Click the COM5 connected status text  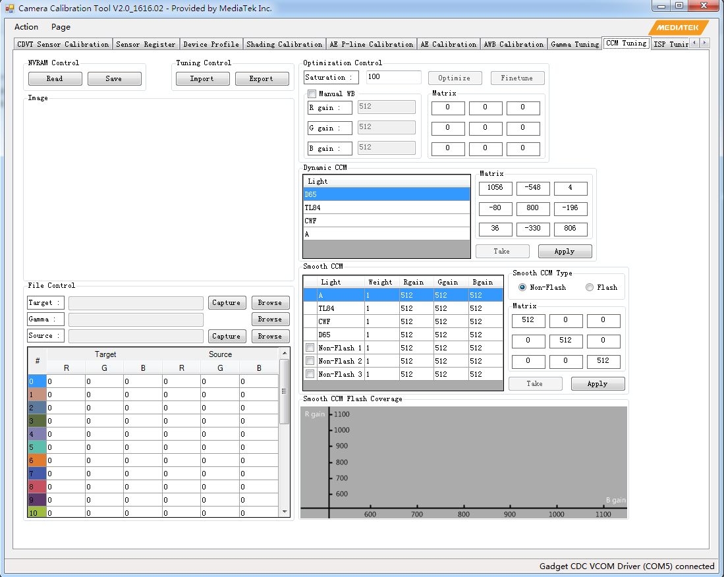[627, 566]
